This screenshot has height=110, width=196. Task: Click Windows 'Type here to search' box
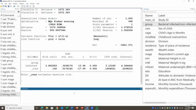[20, 108]
